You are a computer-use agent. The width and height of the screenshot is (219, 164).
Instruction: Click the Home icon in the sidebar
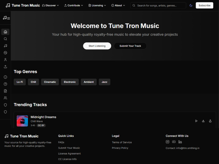[5, 32]
